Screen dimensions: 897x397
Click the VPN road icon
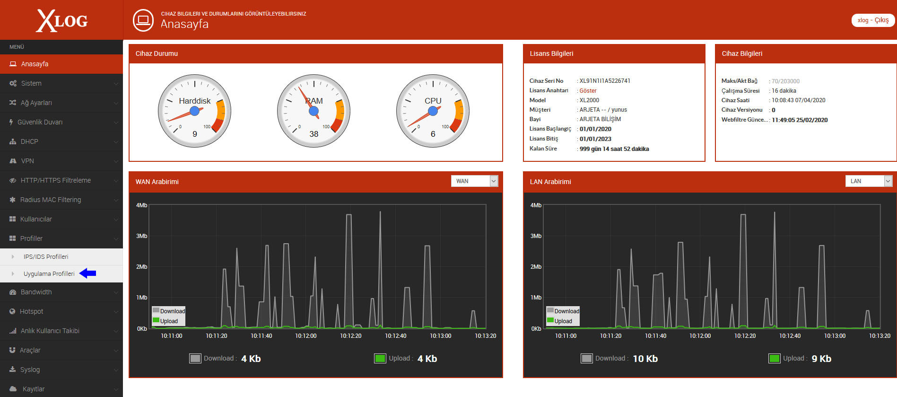point(13,161)
